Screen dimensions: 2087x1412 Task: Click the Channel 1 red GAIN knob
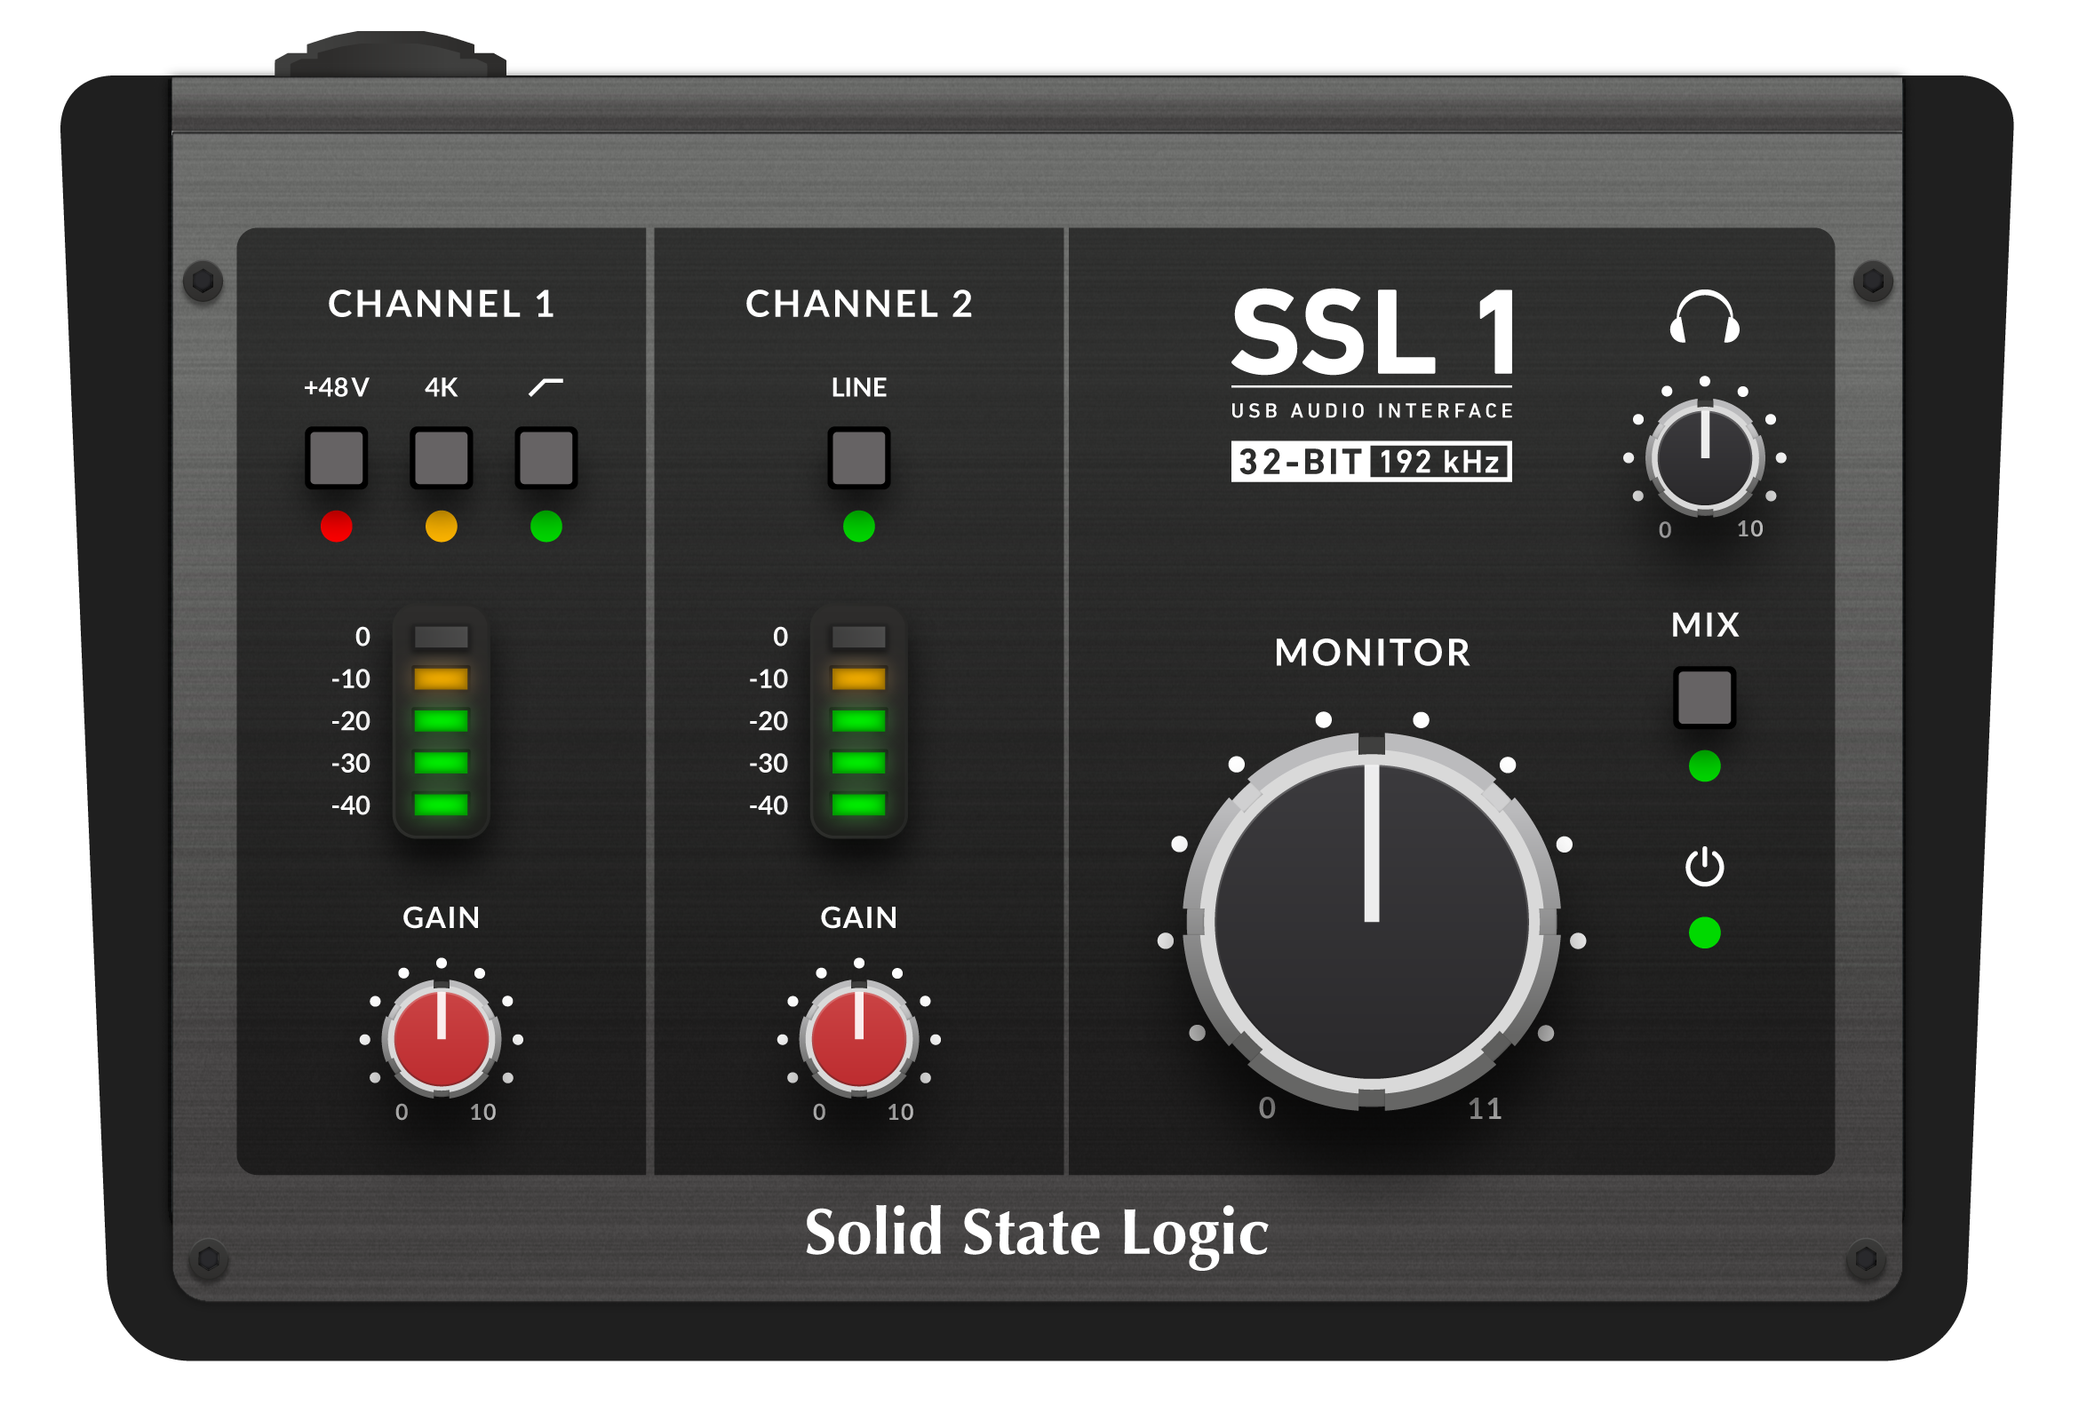(442, 1041)
